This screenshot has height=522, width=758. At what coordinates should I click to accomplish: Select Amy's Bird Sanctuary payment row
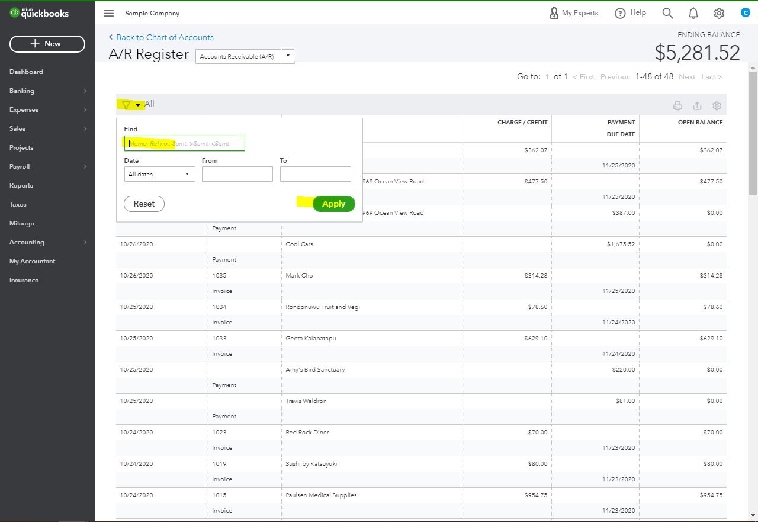point(421,377)
